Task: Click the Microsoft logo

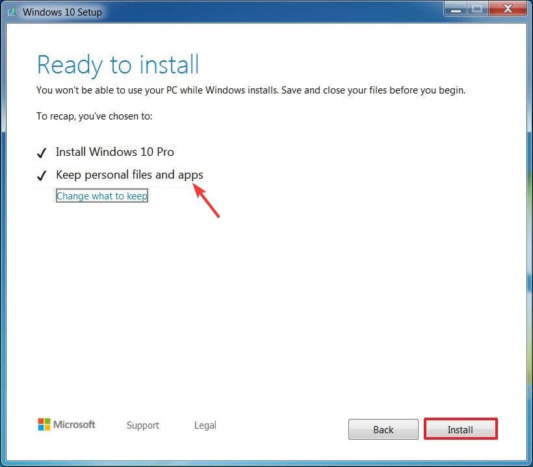Action: coord(66,425)
